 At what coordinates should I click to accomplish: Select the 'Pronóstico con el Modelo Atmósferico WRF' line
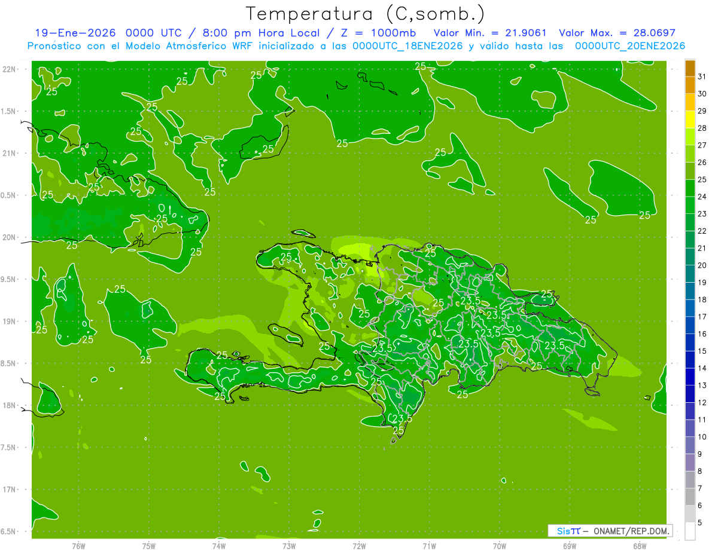coord(142,46)
